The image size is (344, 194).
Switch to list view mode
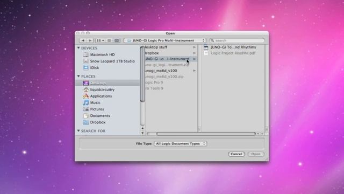109,40
